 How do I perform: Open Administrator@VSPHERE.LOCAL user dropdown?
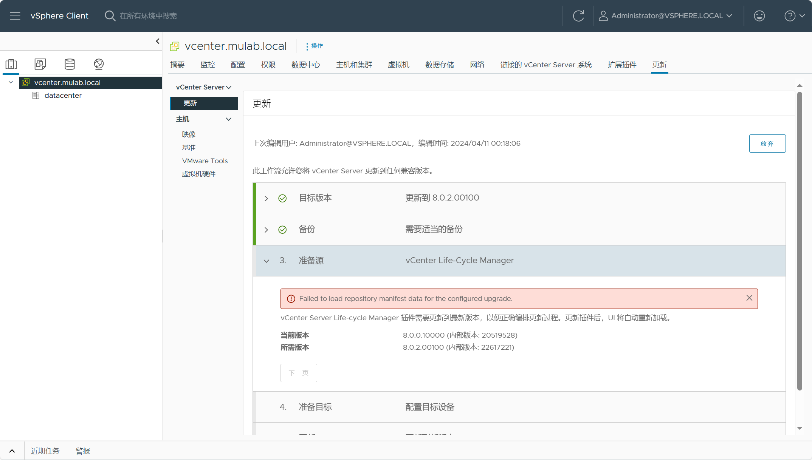click(666, 16)
